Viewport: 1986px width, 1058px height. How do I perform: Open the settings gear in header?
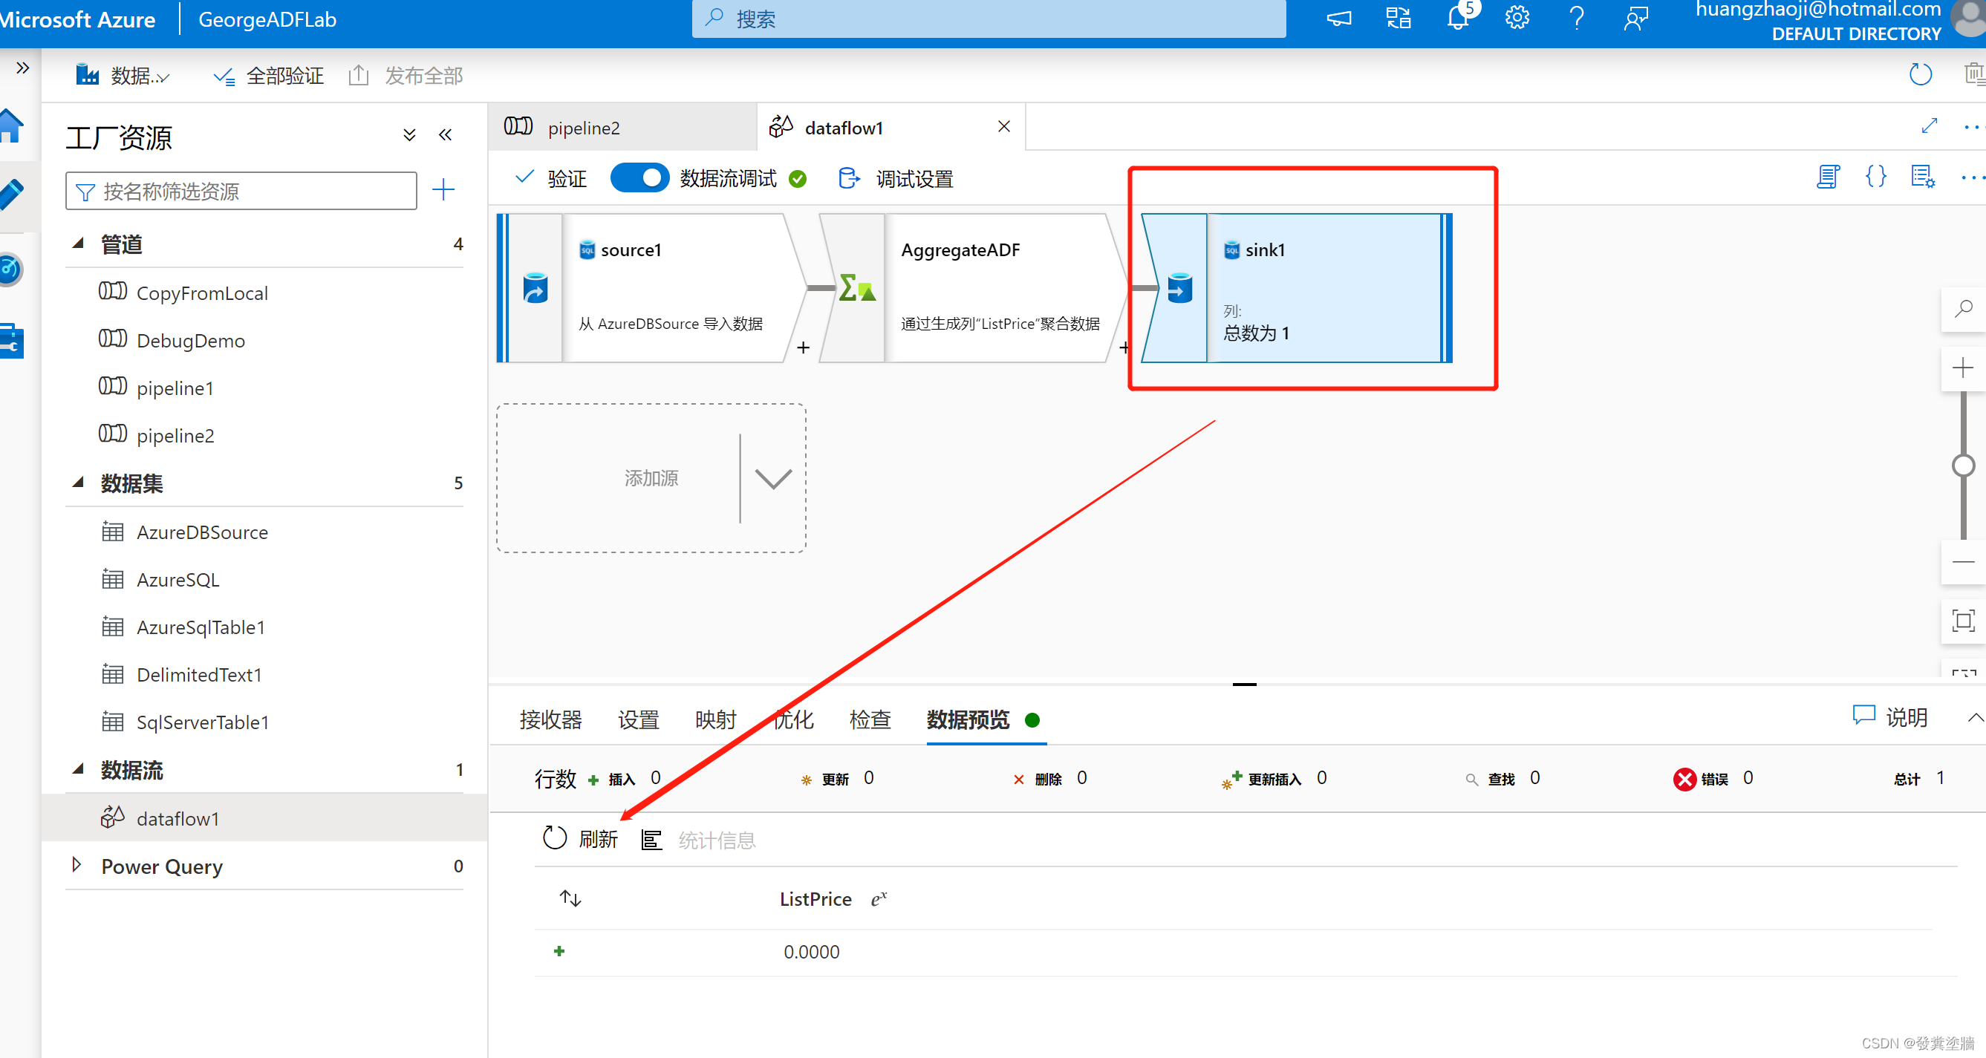tap(1517, 19)
